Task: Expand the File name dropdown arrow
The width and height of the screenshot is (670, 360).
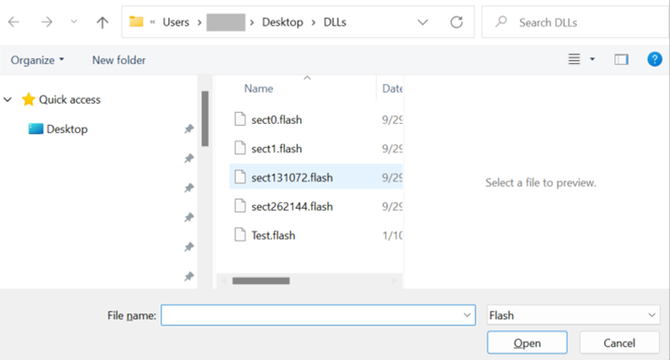Action: [x=466, y=315]
